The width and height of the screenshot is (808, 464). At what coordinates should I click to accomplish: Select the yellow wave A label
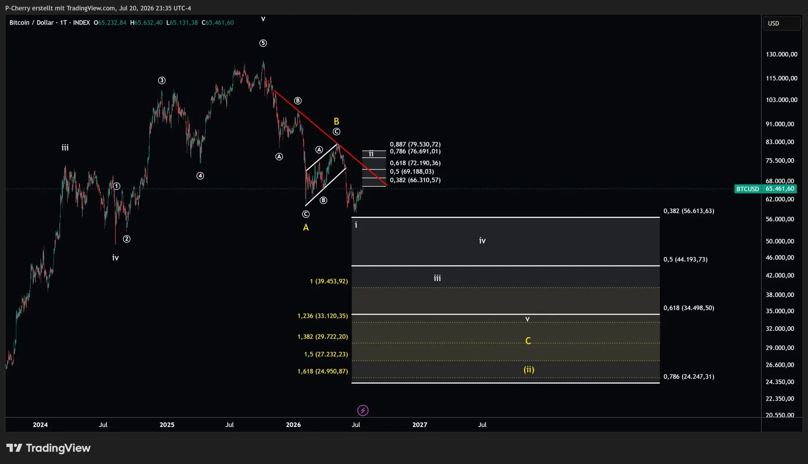pos(306,227)
